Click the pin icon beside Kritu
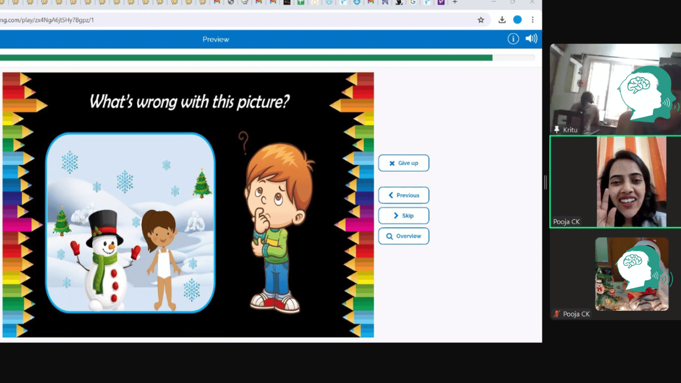This screenshot has width=681, height=383. coord(557,130)
